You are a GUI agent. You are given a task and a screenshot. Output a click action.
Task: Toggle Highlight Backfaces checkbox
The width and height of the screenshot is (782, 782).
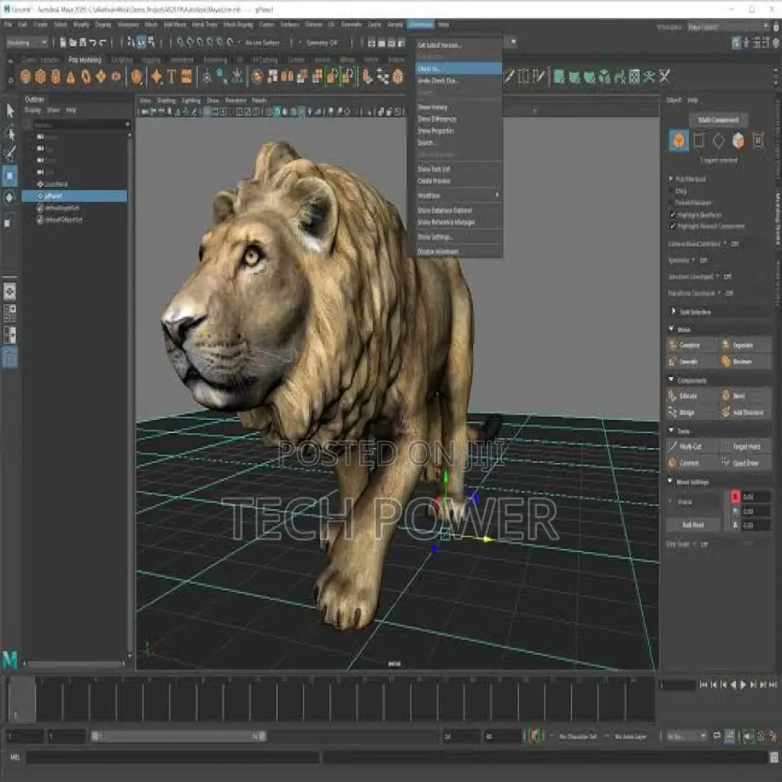pyautogui.click(x=673, y=215)
